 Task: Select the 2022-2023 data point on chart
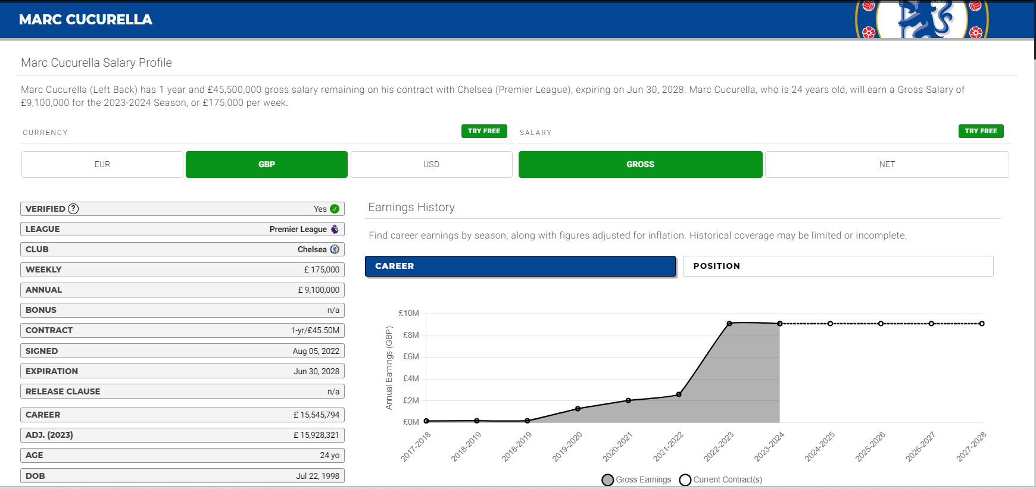729,324
